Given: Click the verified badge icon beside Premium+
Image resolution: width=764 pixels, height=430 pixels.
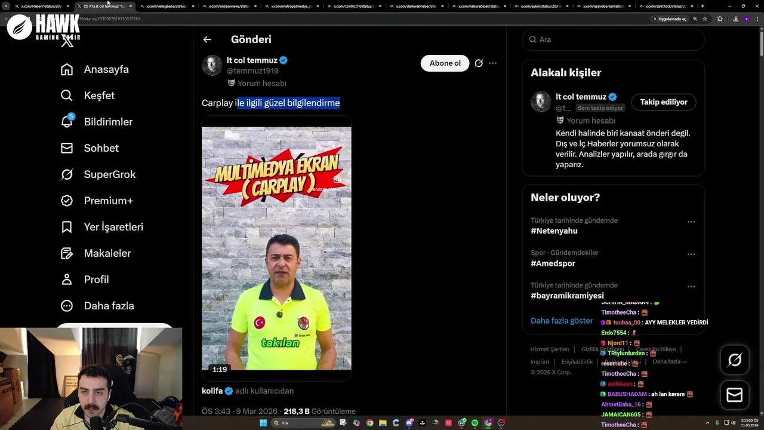Looking at the screenshot, I should (67, 201).
